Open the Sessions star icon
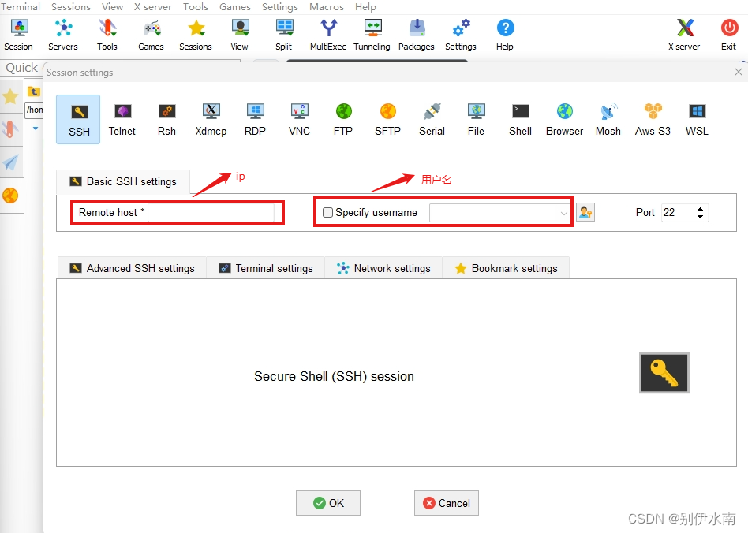The width and height of the screenshot is (748, 533). [196, 35]
